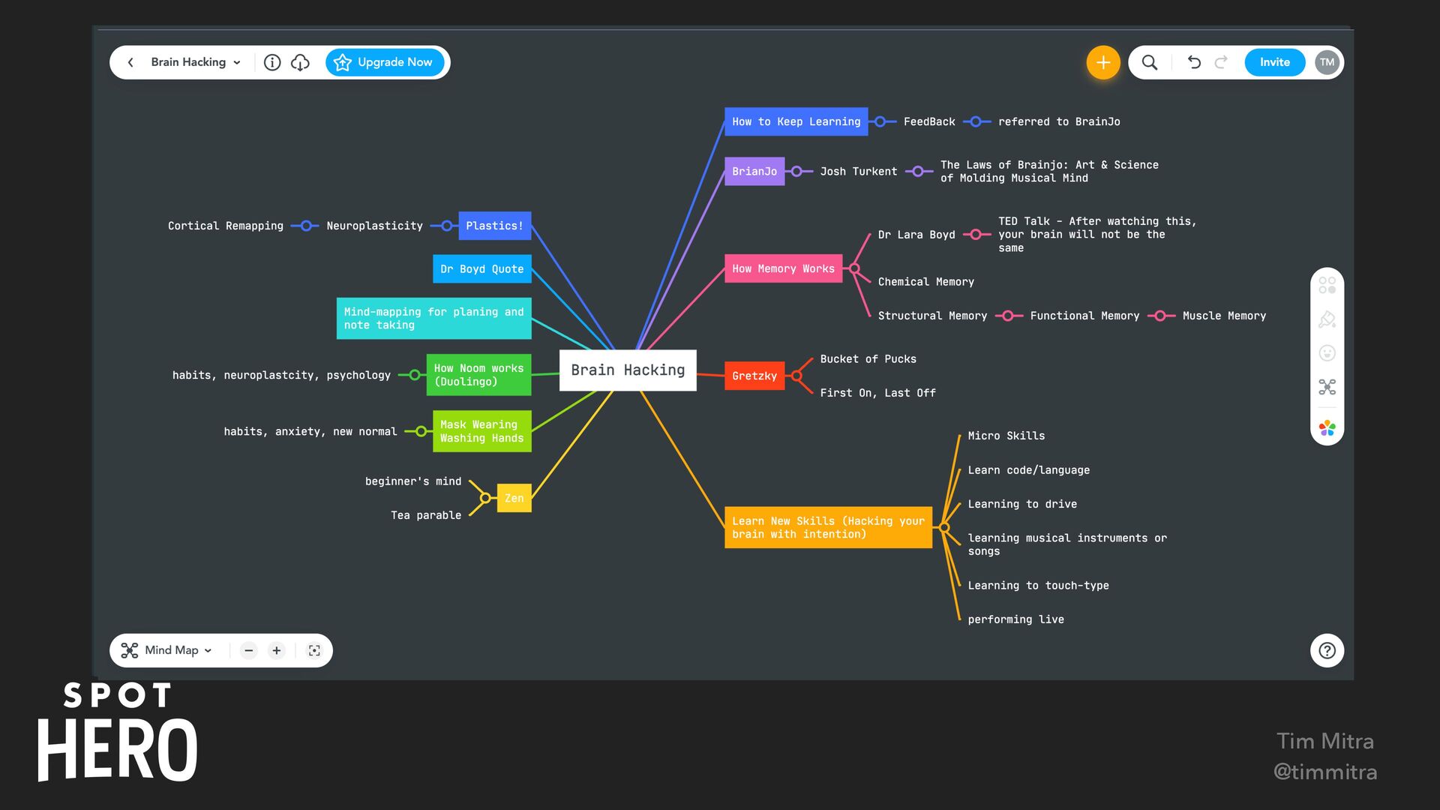Click the zoom out minus button
1440x810 pixels.
point(249,650)
